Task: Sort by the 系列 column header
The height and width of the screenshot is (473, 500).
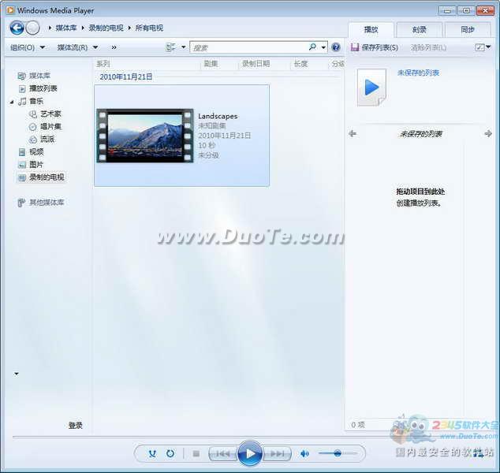Action: 103,64
